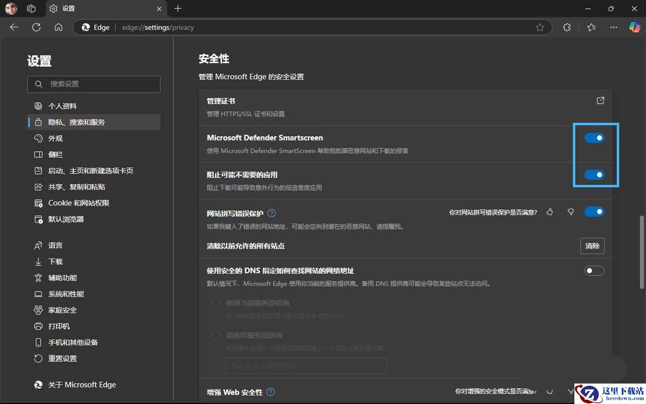Click the 管理证书 row title
The width and height of the screenshot is (646, 404).
point(221,101)
